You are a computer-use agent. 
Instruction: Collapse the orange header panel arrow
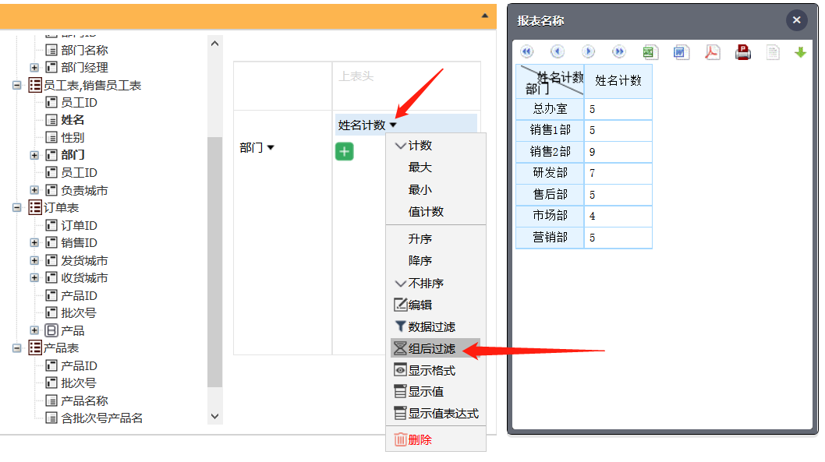pyautogui.click(x=484, y=16)
